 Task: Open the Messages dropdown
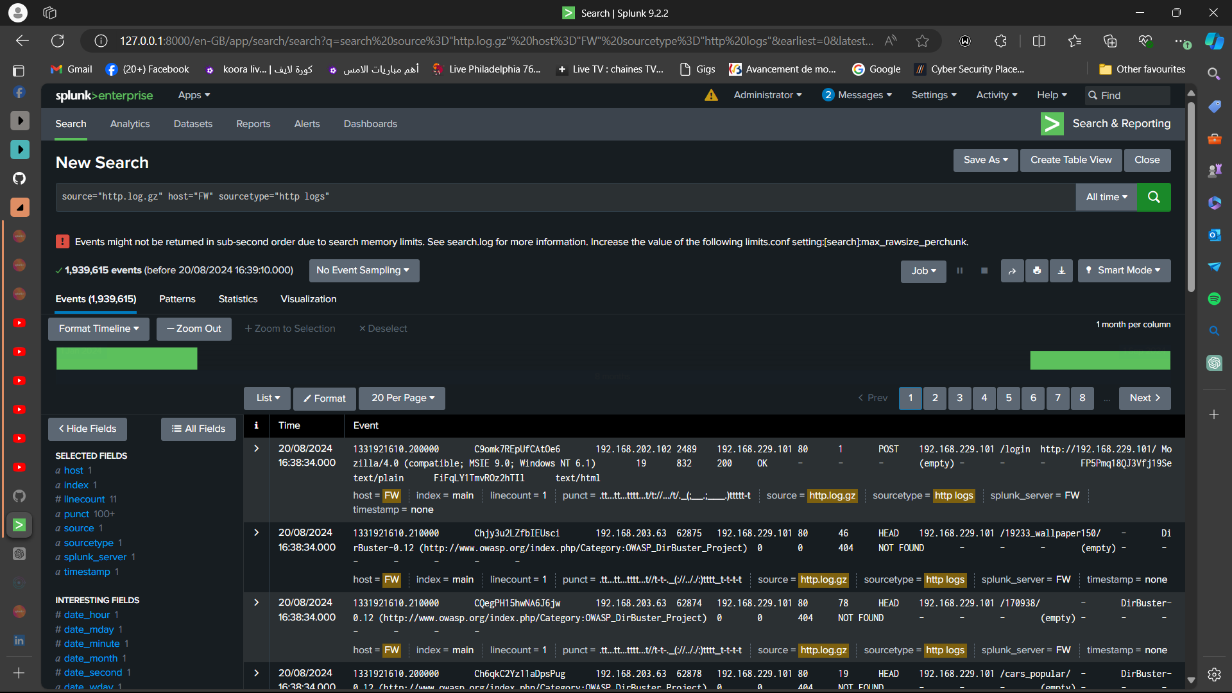coord(857,95)
